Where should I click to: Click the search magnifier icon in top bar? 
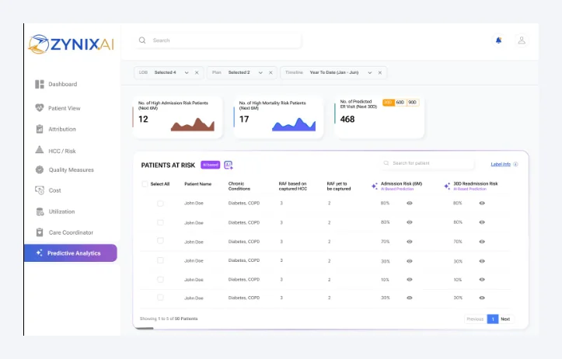coord(142,40)
